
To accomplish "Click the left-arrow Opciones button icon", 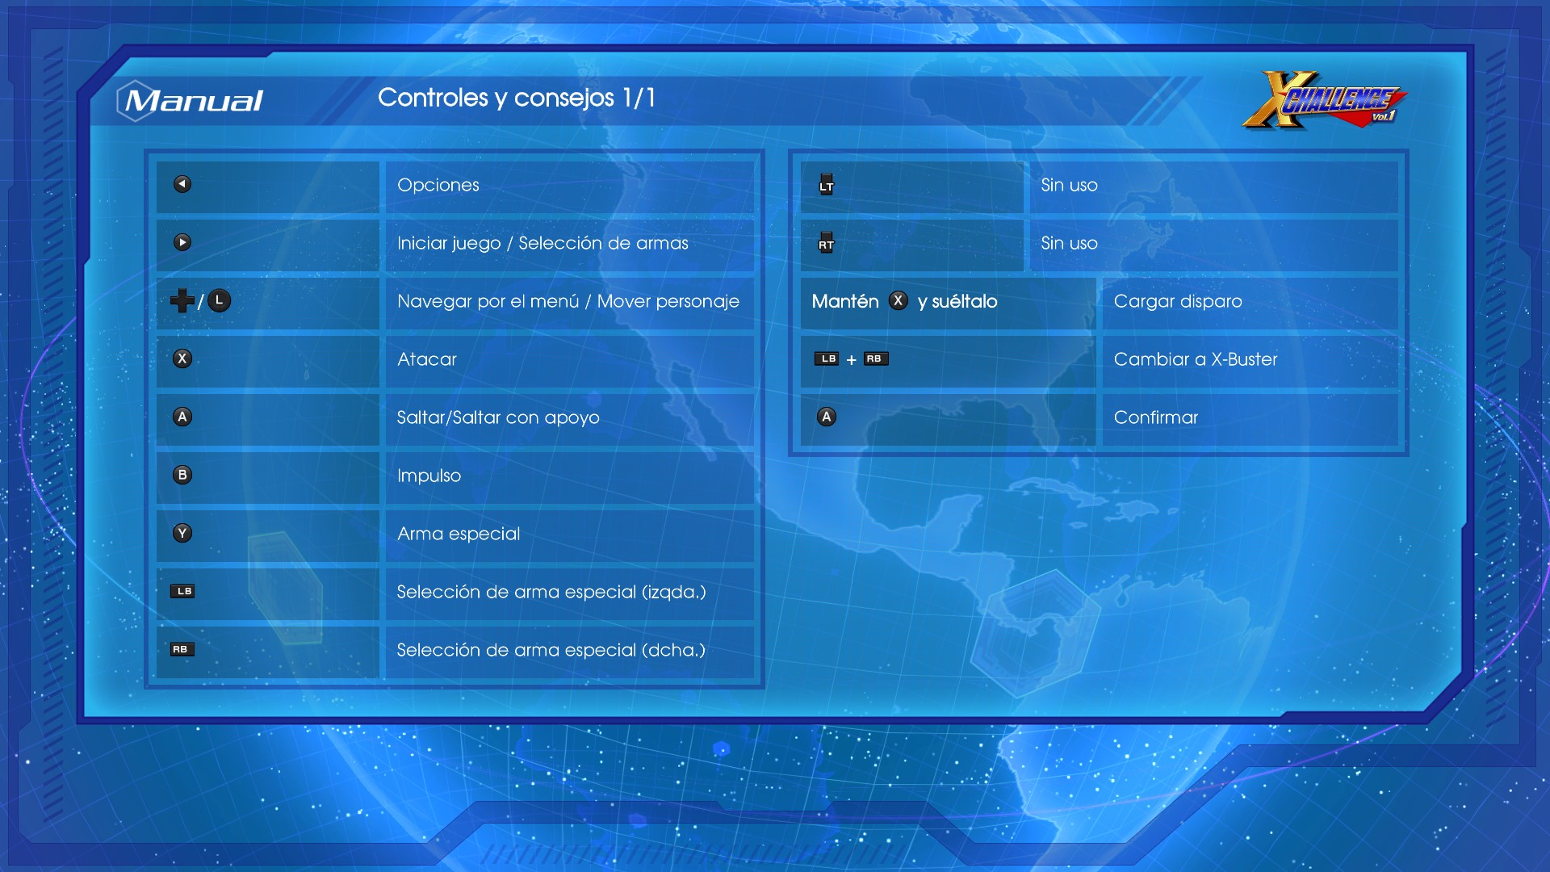I will tap(182, 184).
